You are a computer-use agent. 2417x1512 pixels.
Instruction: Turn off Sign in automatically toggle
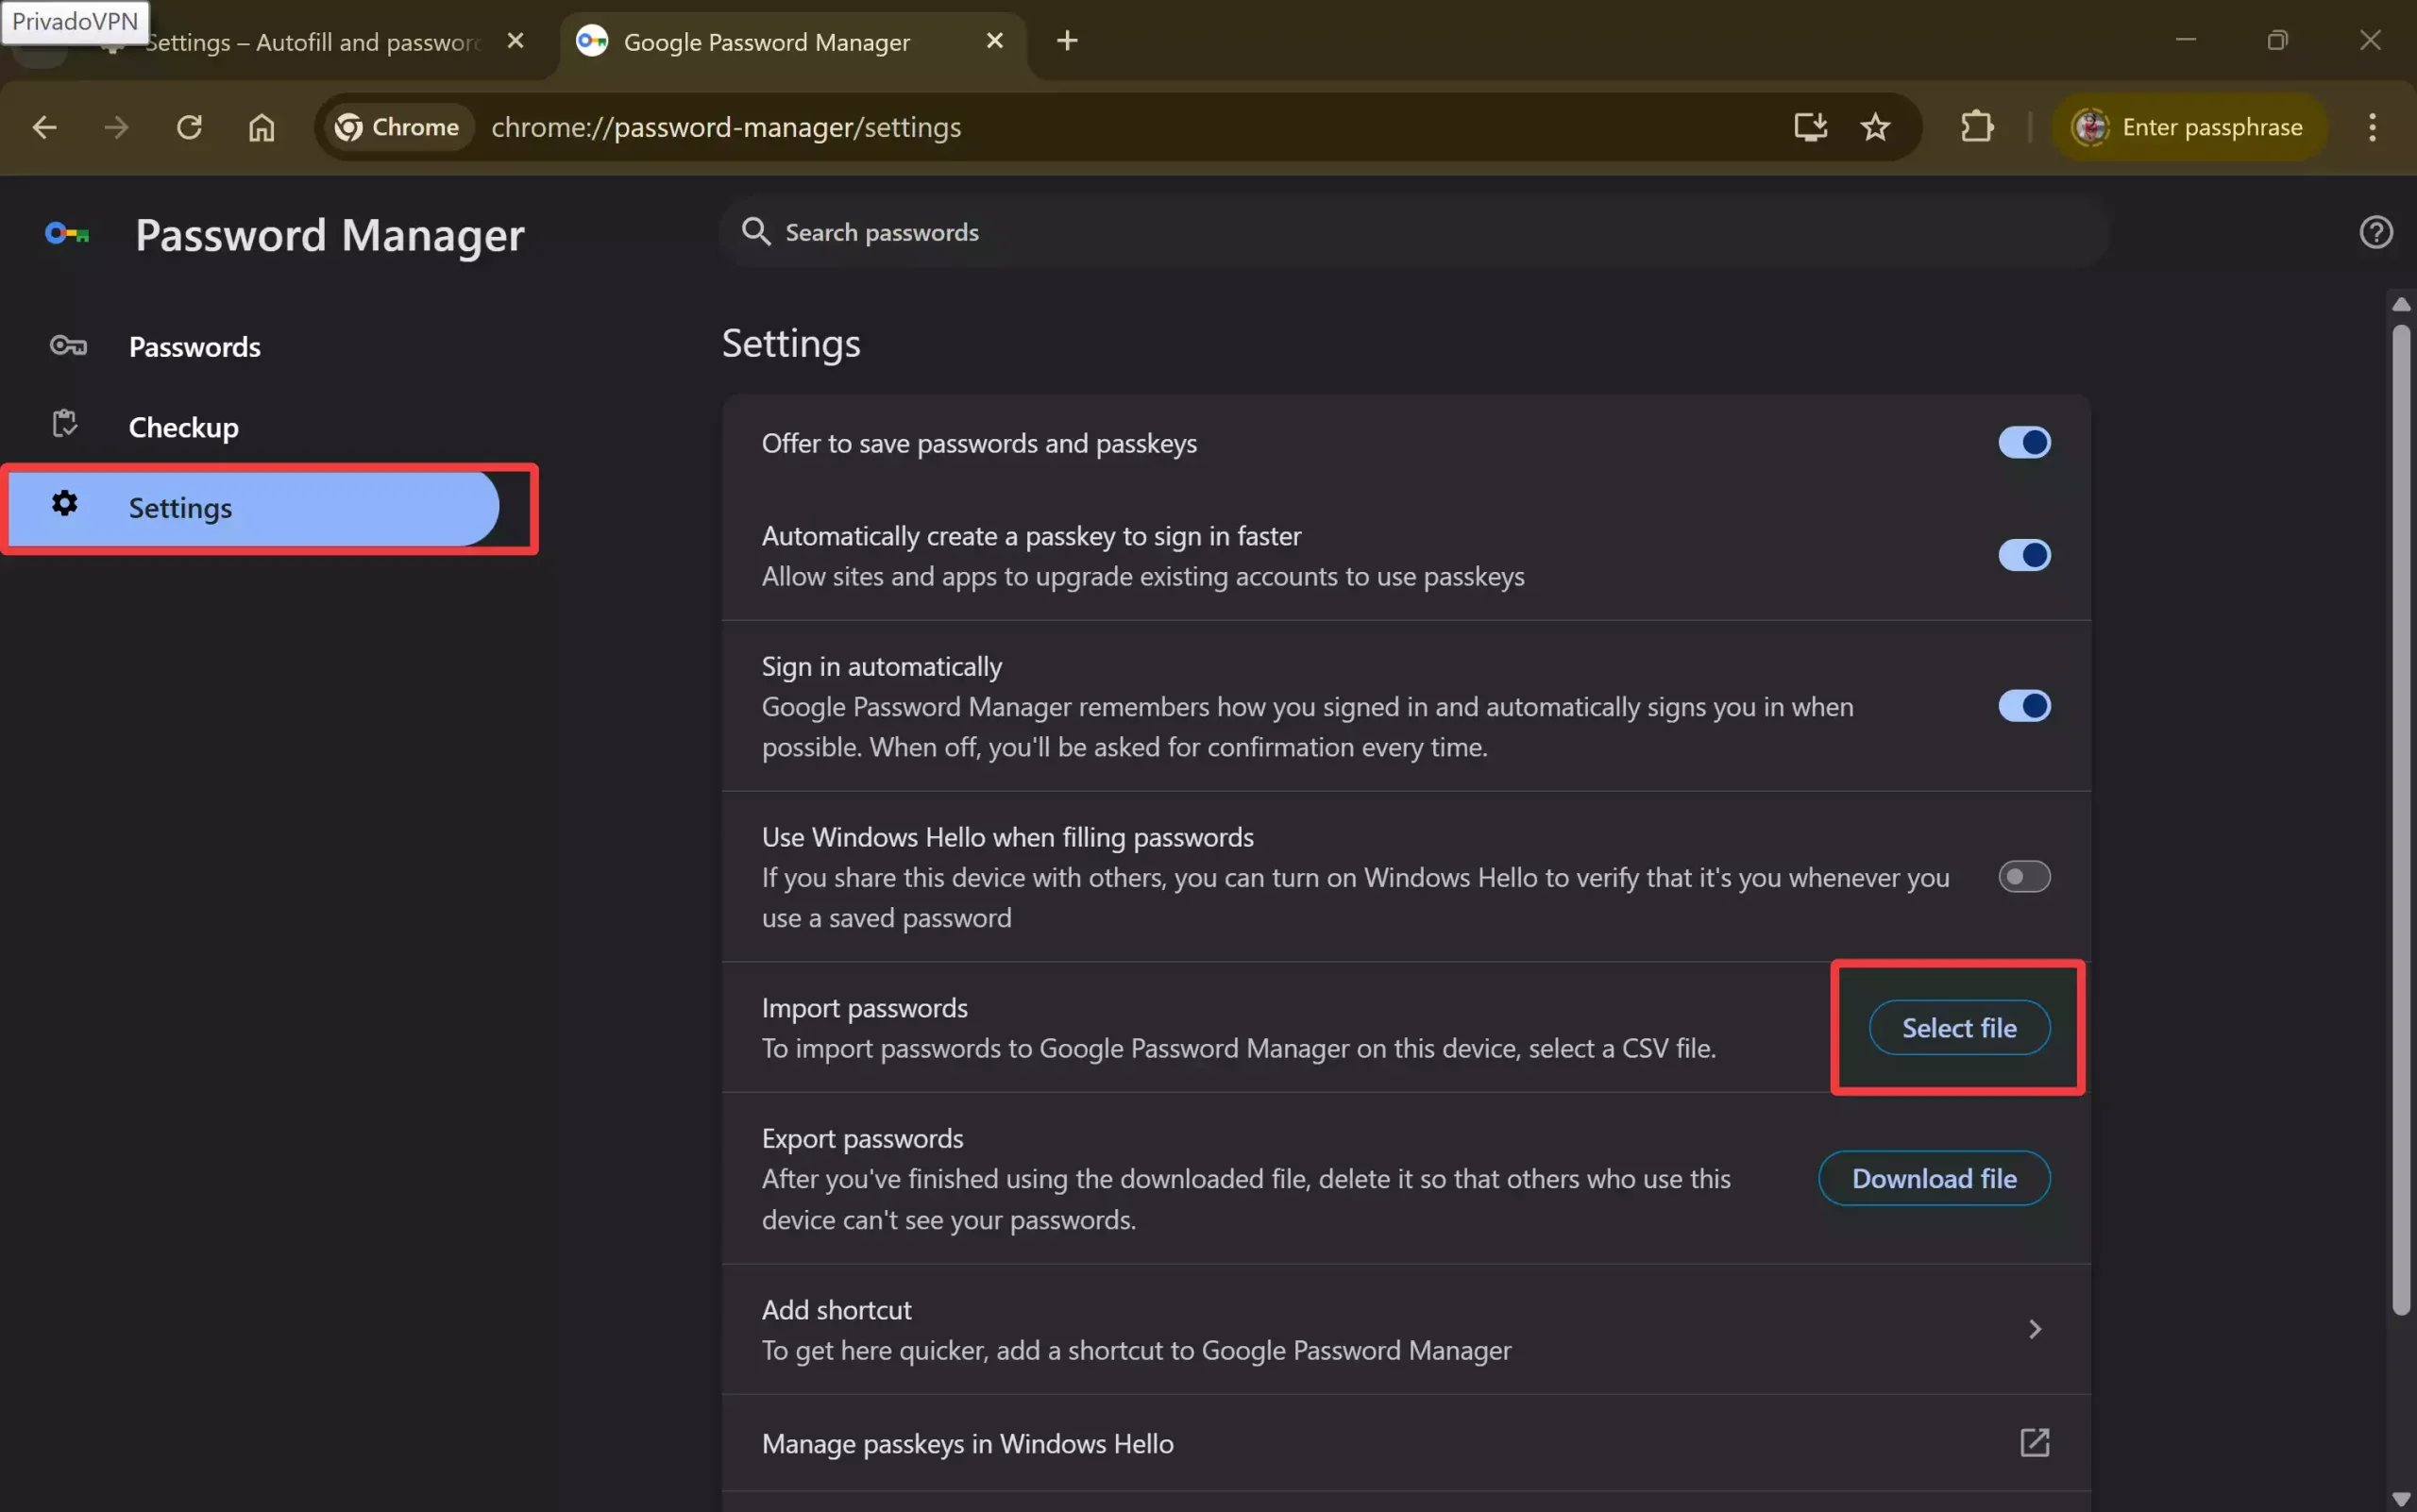tap(2024, 706)
